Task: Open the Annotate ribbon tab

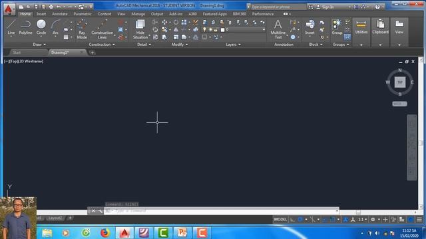Action: click(59, 14)
